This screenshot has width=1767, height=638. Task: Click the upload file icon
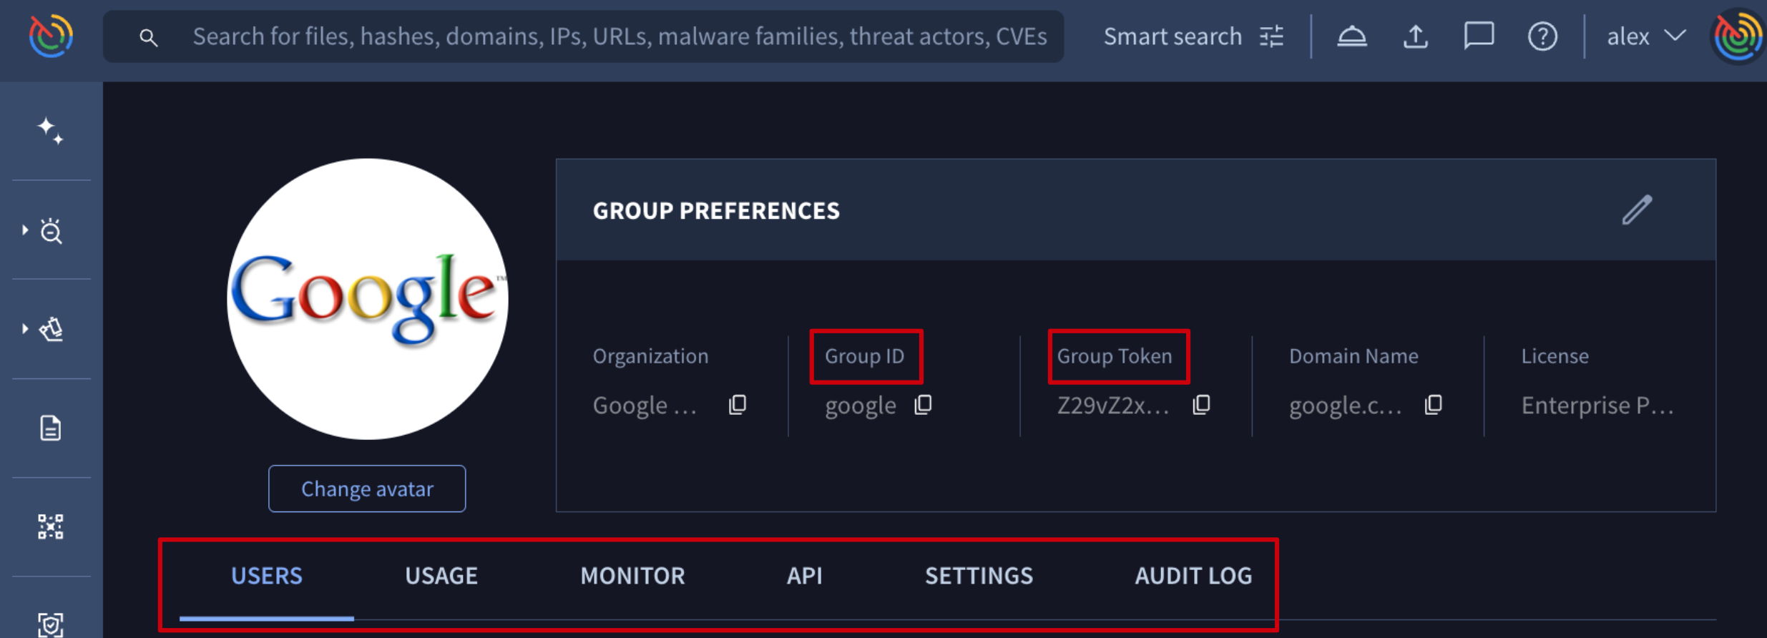tap(1415, 36)
